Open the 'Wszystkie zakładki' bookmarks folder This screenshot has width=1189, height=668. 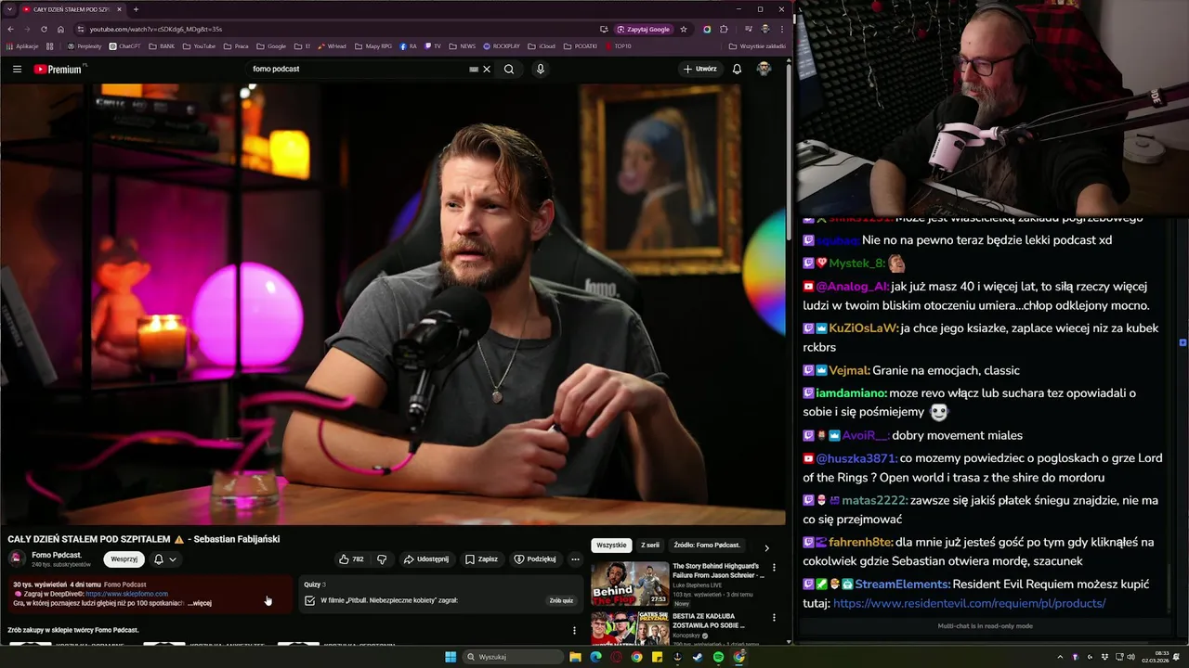coord(757,45)
